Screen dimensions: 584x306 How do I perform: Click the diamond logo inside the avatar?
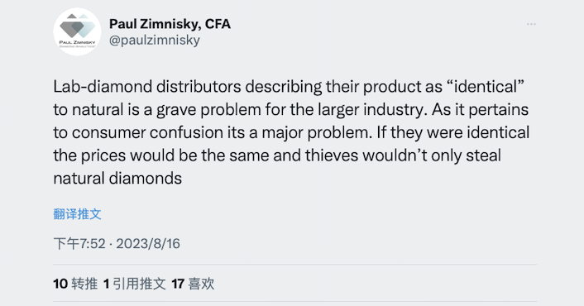78,26
